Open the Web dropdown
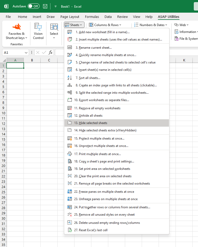Image resolution: width=198 pixels, height=247 pixels. click(181, 25)
